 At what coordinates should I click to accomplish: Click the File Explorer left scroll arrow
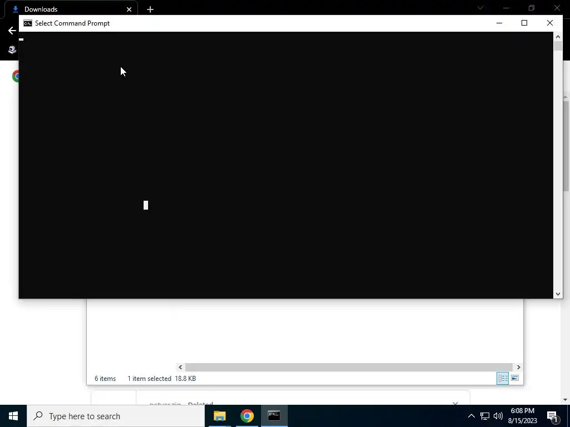click(x=180, y=367)
